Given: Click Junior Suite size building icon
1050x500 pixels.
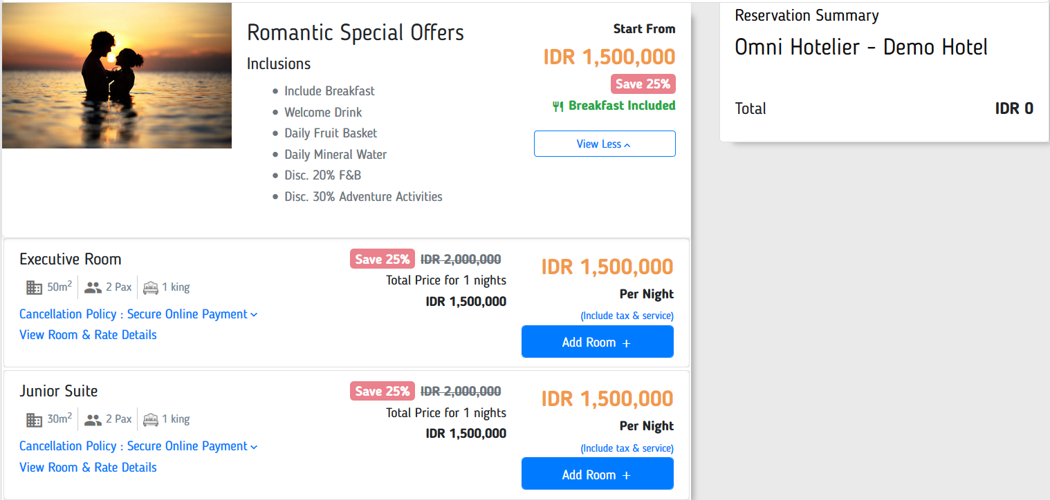Looking at the screenshot, I should point(34,419).
